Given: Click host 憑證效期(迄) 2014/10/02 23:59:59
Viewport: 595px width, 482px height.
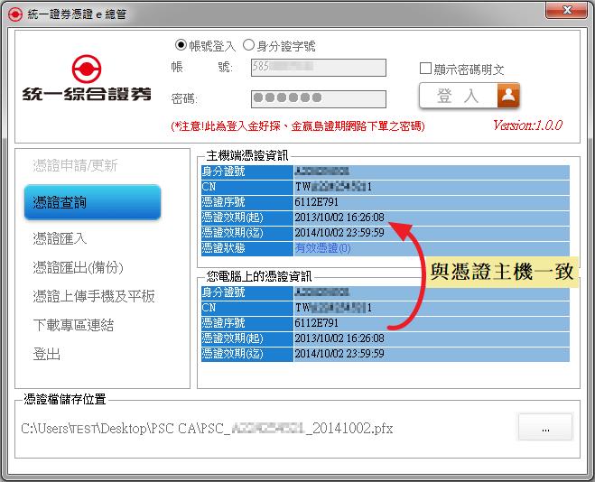Looking at the screenshot, I should 339,233.
